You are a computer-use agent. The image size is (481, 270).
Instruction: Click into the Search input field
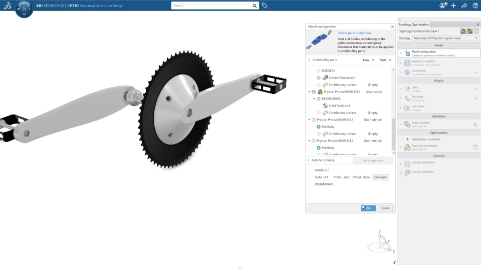coord(211,5)
